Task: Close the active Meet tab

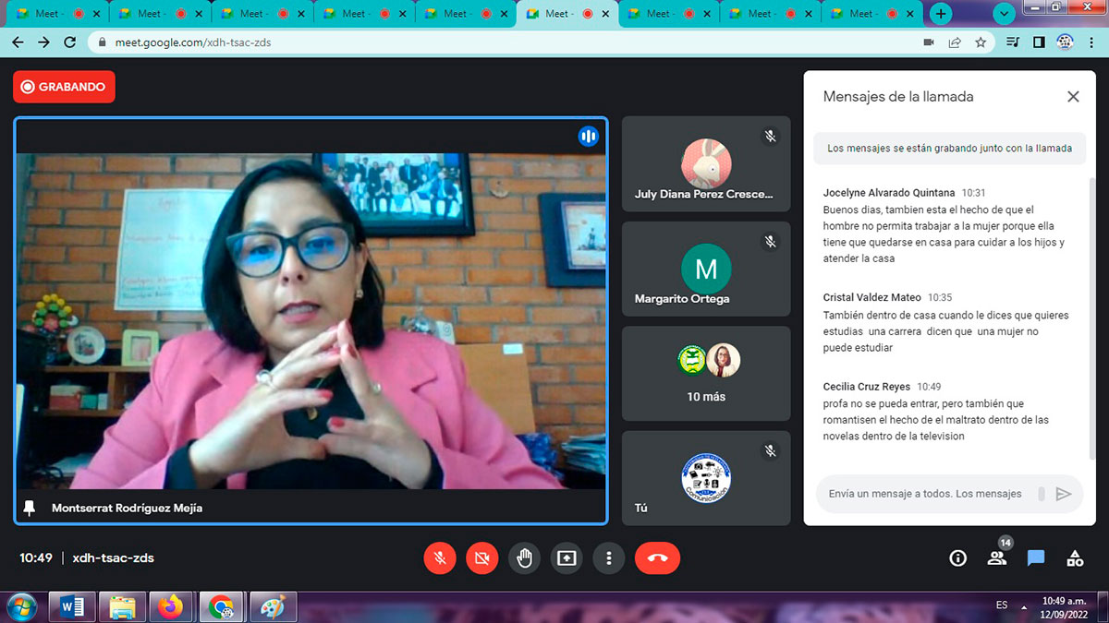Action: point(604,14)
